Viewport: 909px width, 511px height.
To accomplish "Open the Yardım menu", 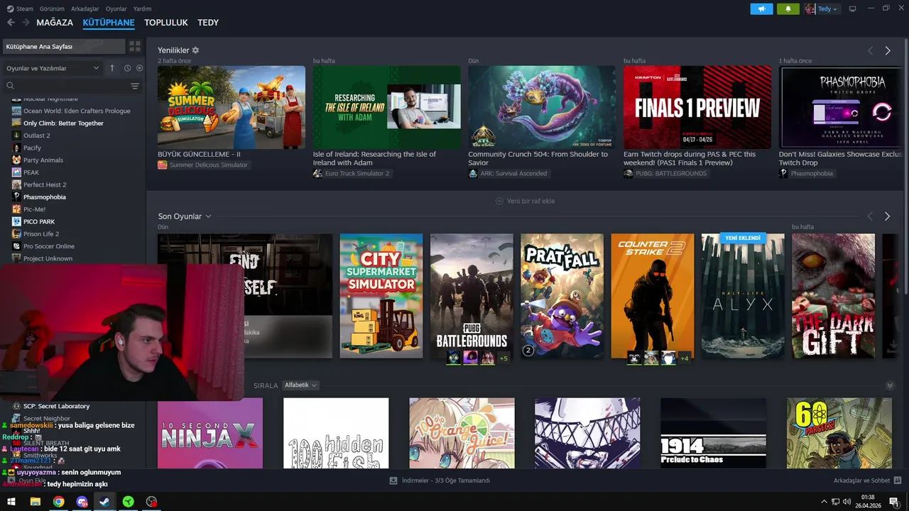I will 143,9.
